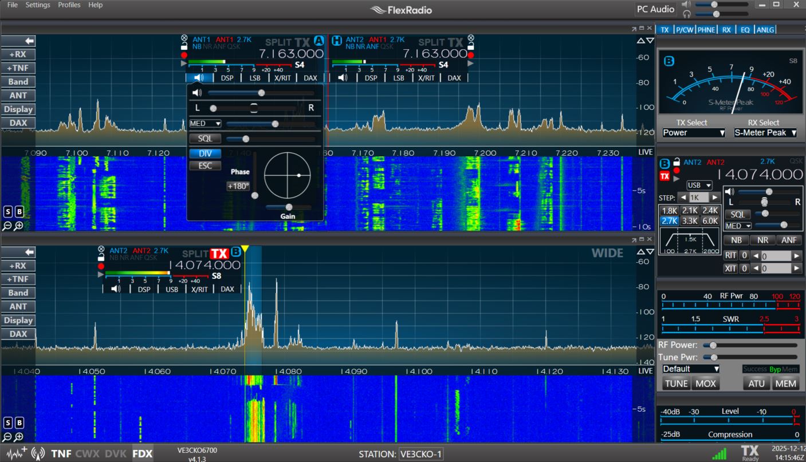The width and height of the screenshot is (806, 462).
Task: Switch to the P/CW tab
Action: (684, 30)
